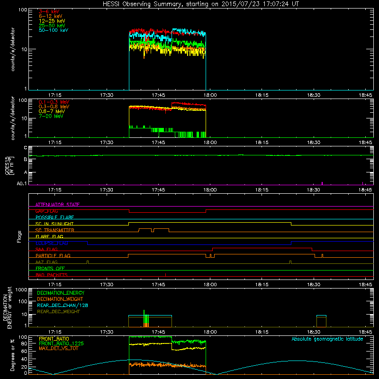
Task: Click the vertical Flags axis title
Action: (19, 236)
